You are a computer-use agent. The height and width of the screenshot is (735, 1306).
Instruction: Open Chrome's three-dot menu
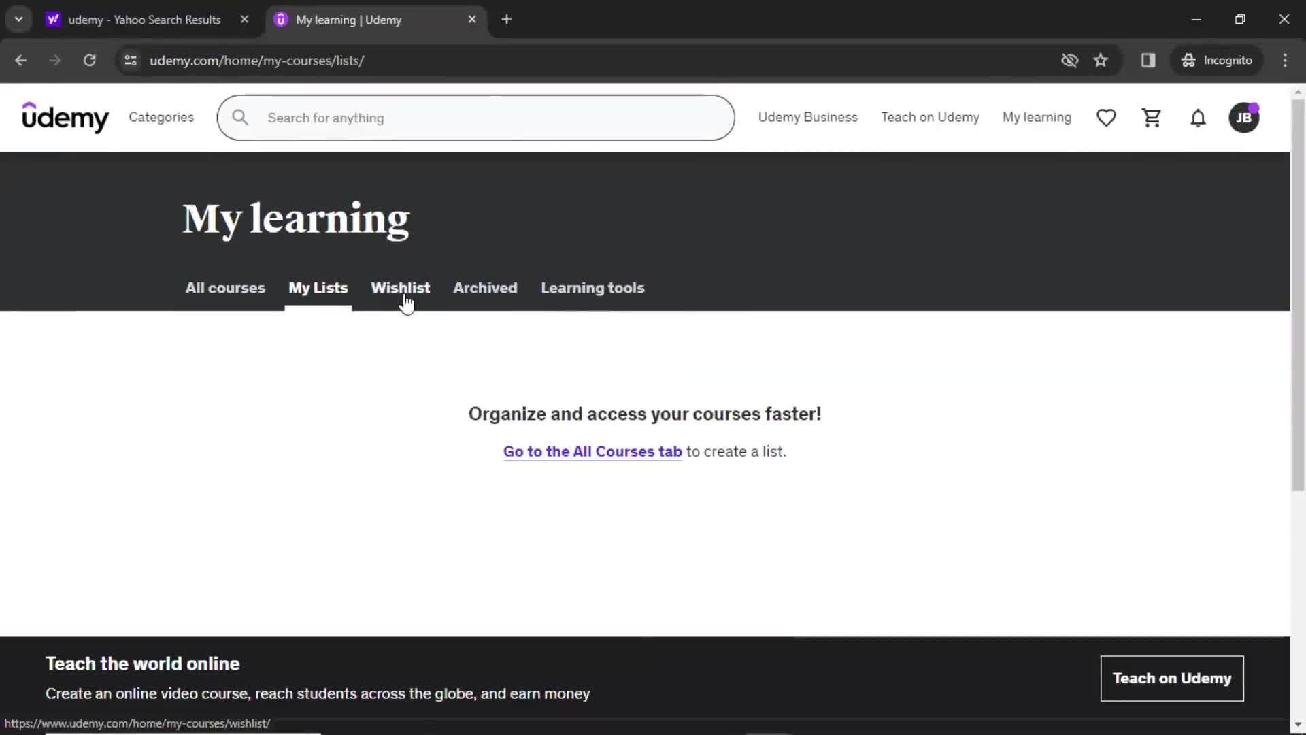pos(1285,61)
